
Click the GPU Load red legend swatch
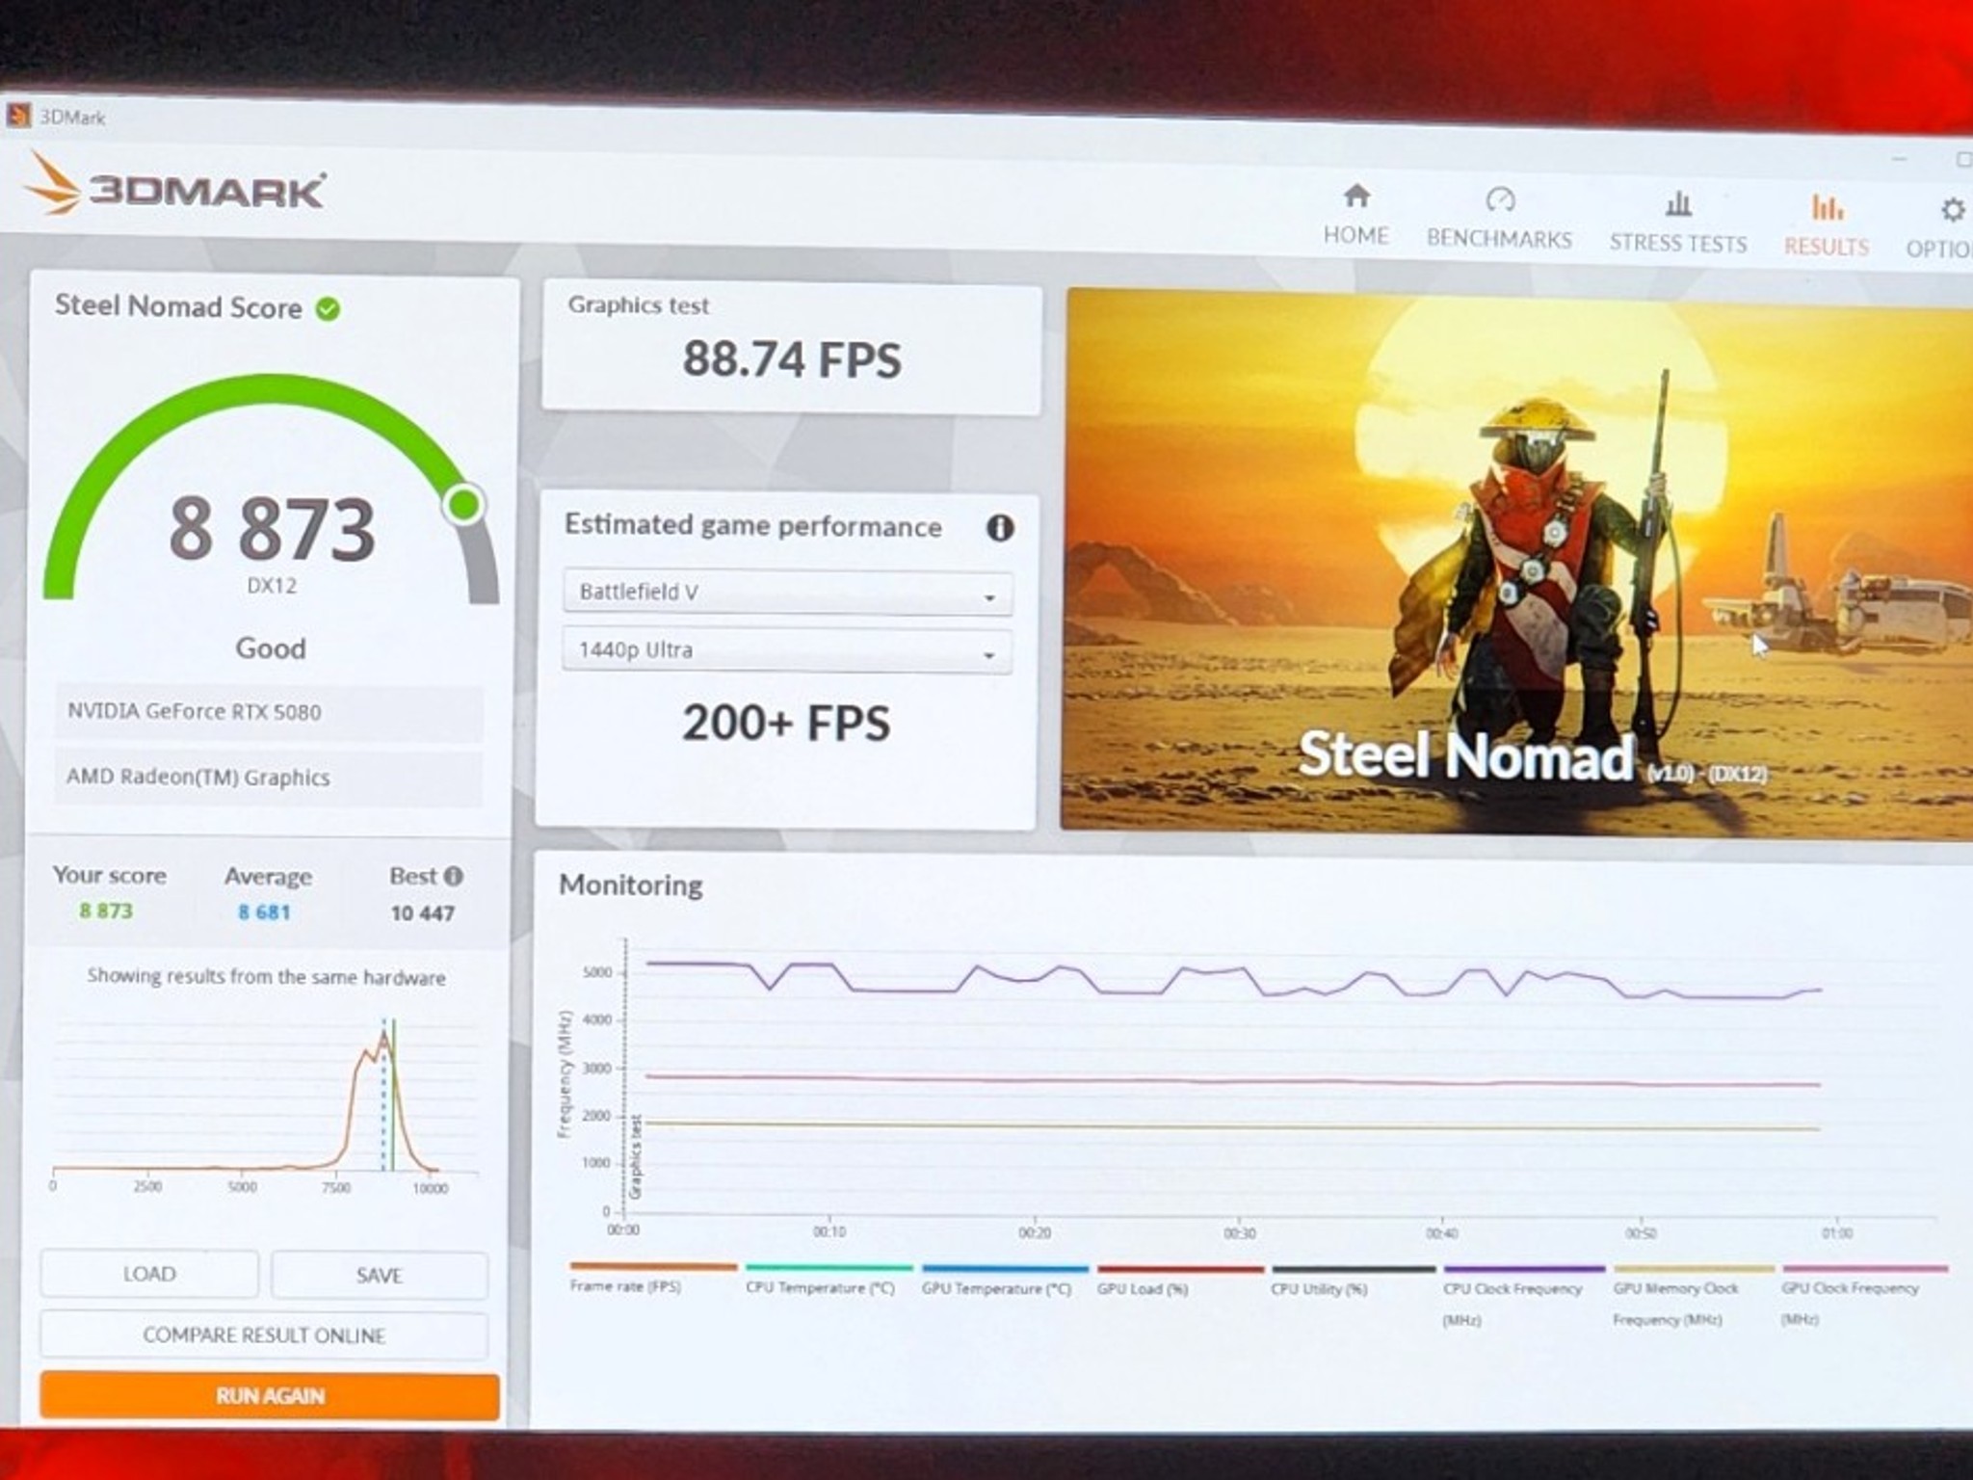point(1179,1269)
